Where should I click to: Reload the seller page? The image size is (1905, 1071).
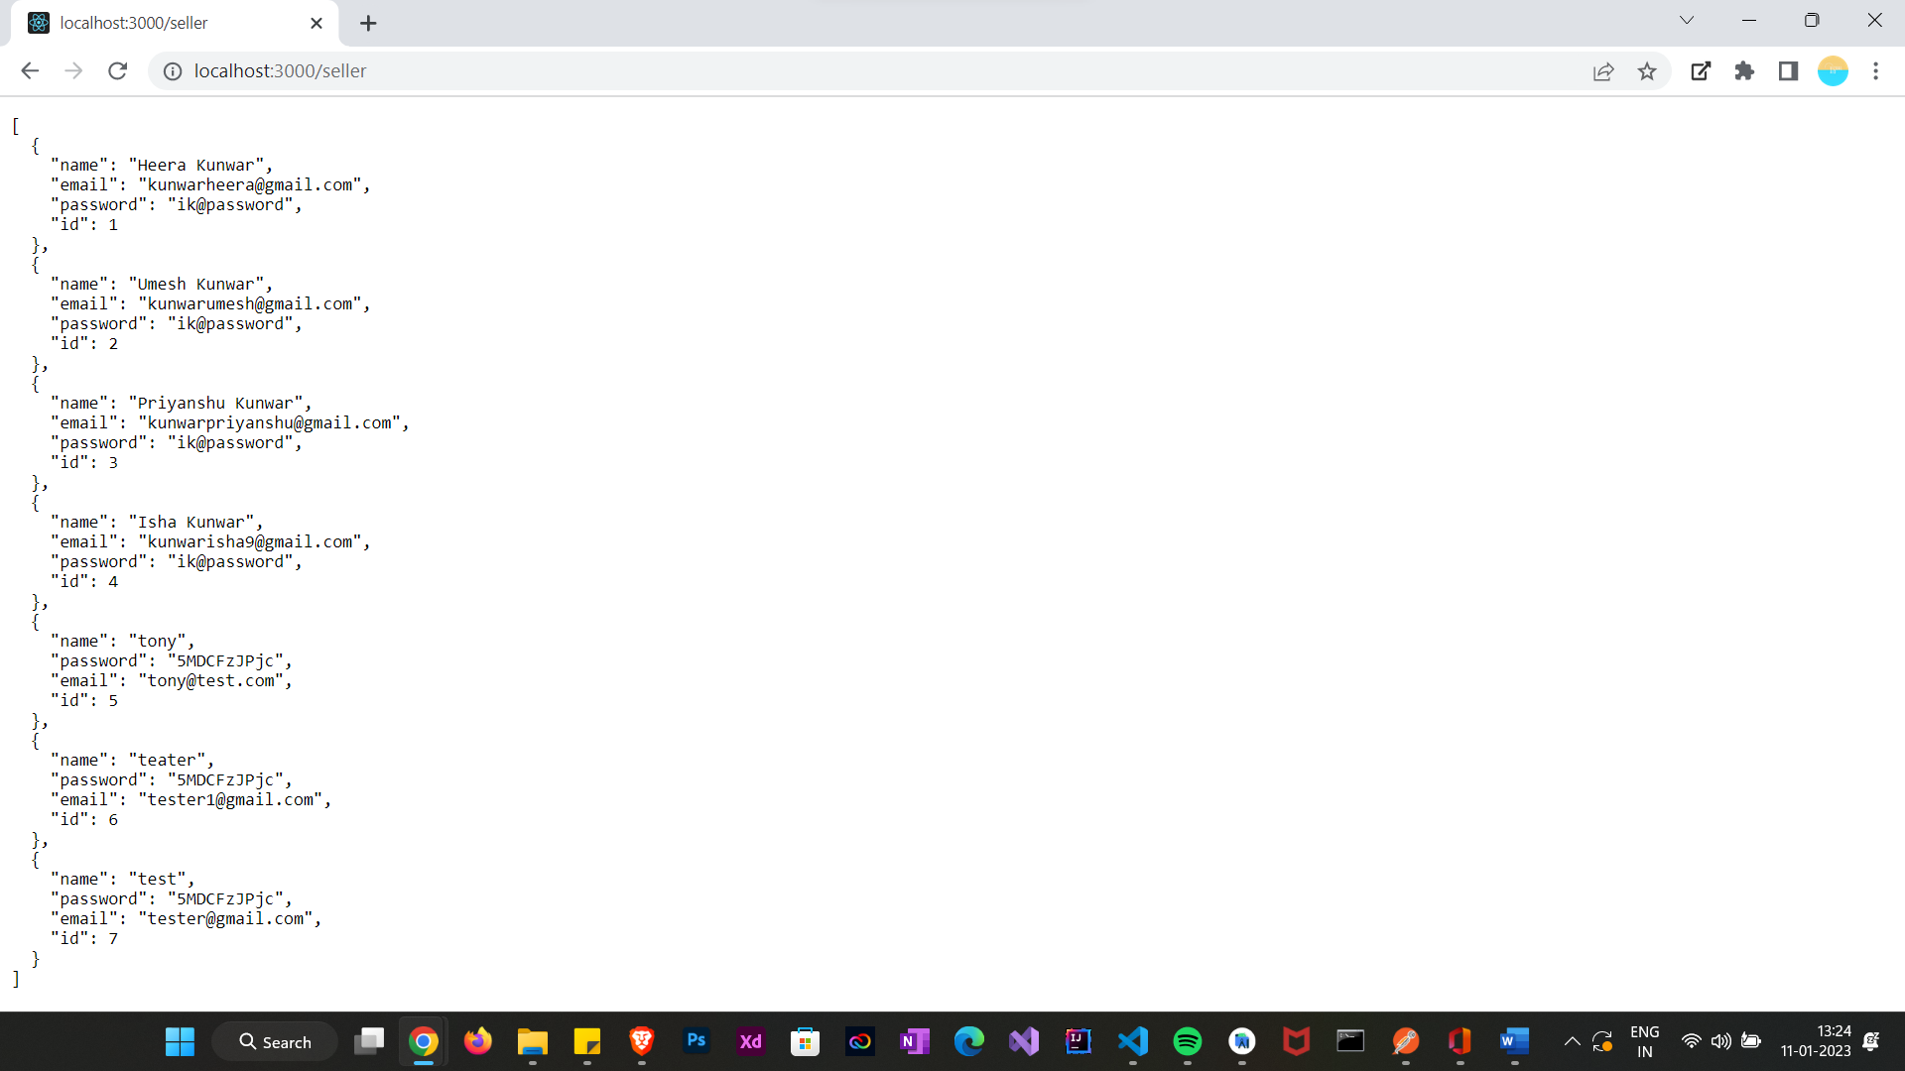(117, 70)
